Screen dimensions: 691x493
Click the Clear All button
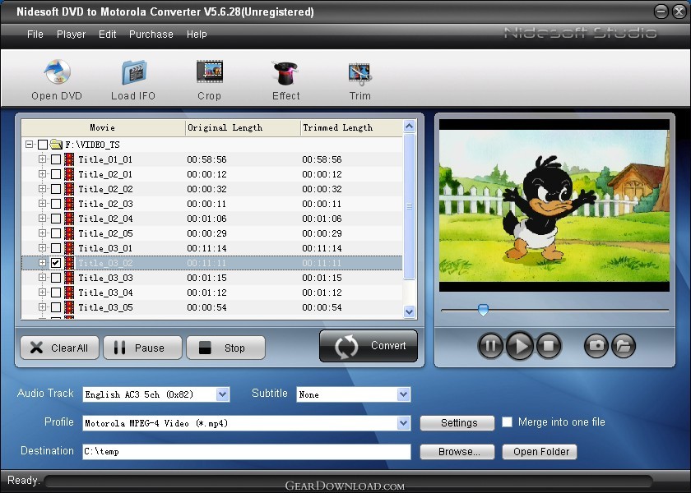(59, 348)
